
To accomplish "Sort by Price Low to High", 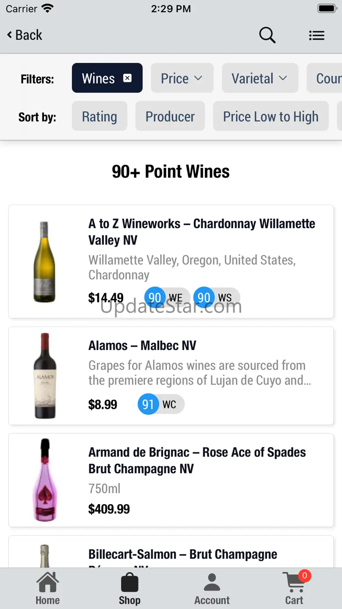I will [x=271, y=116].
